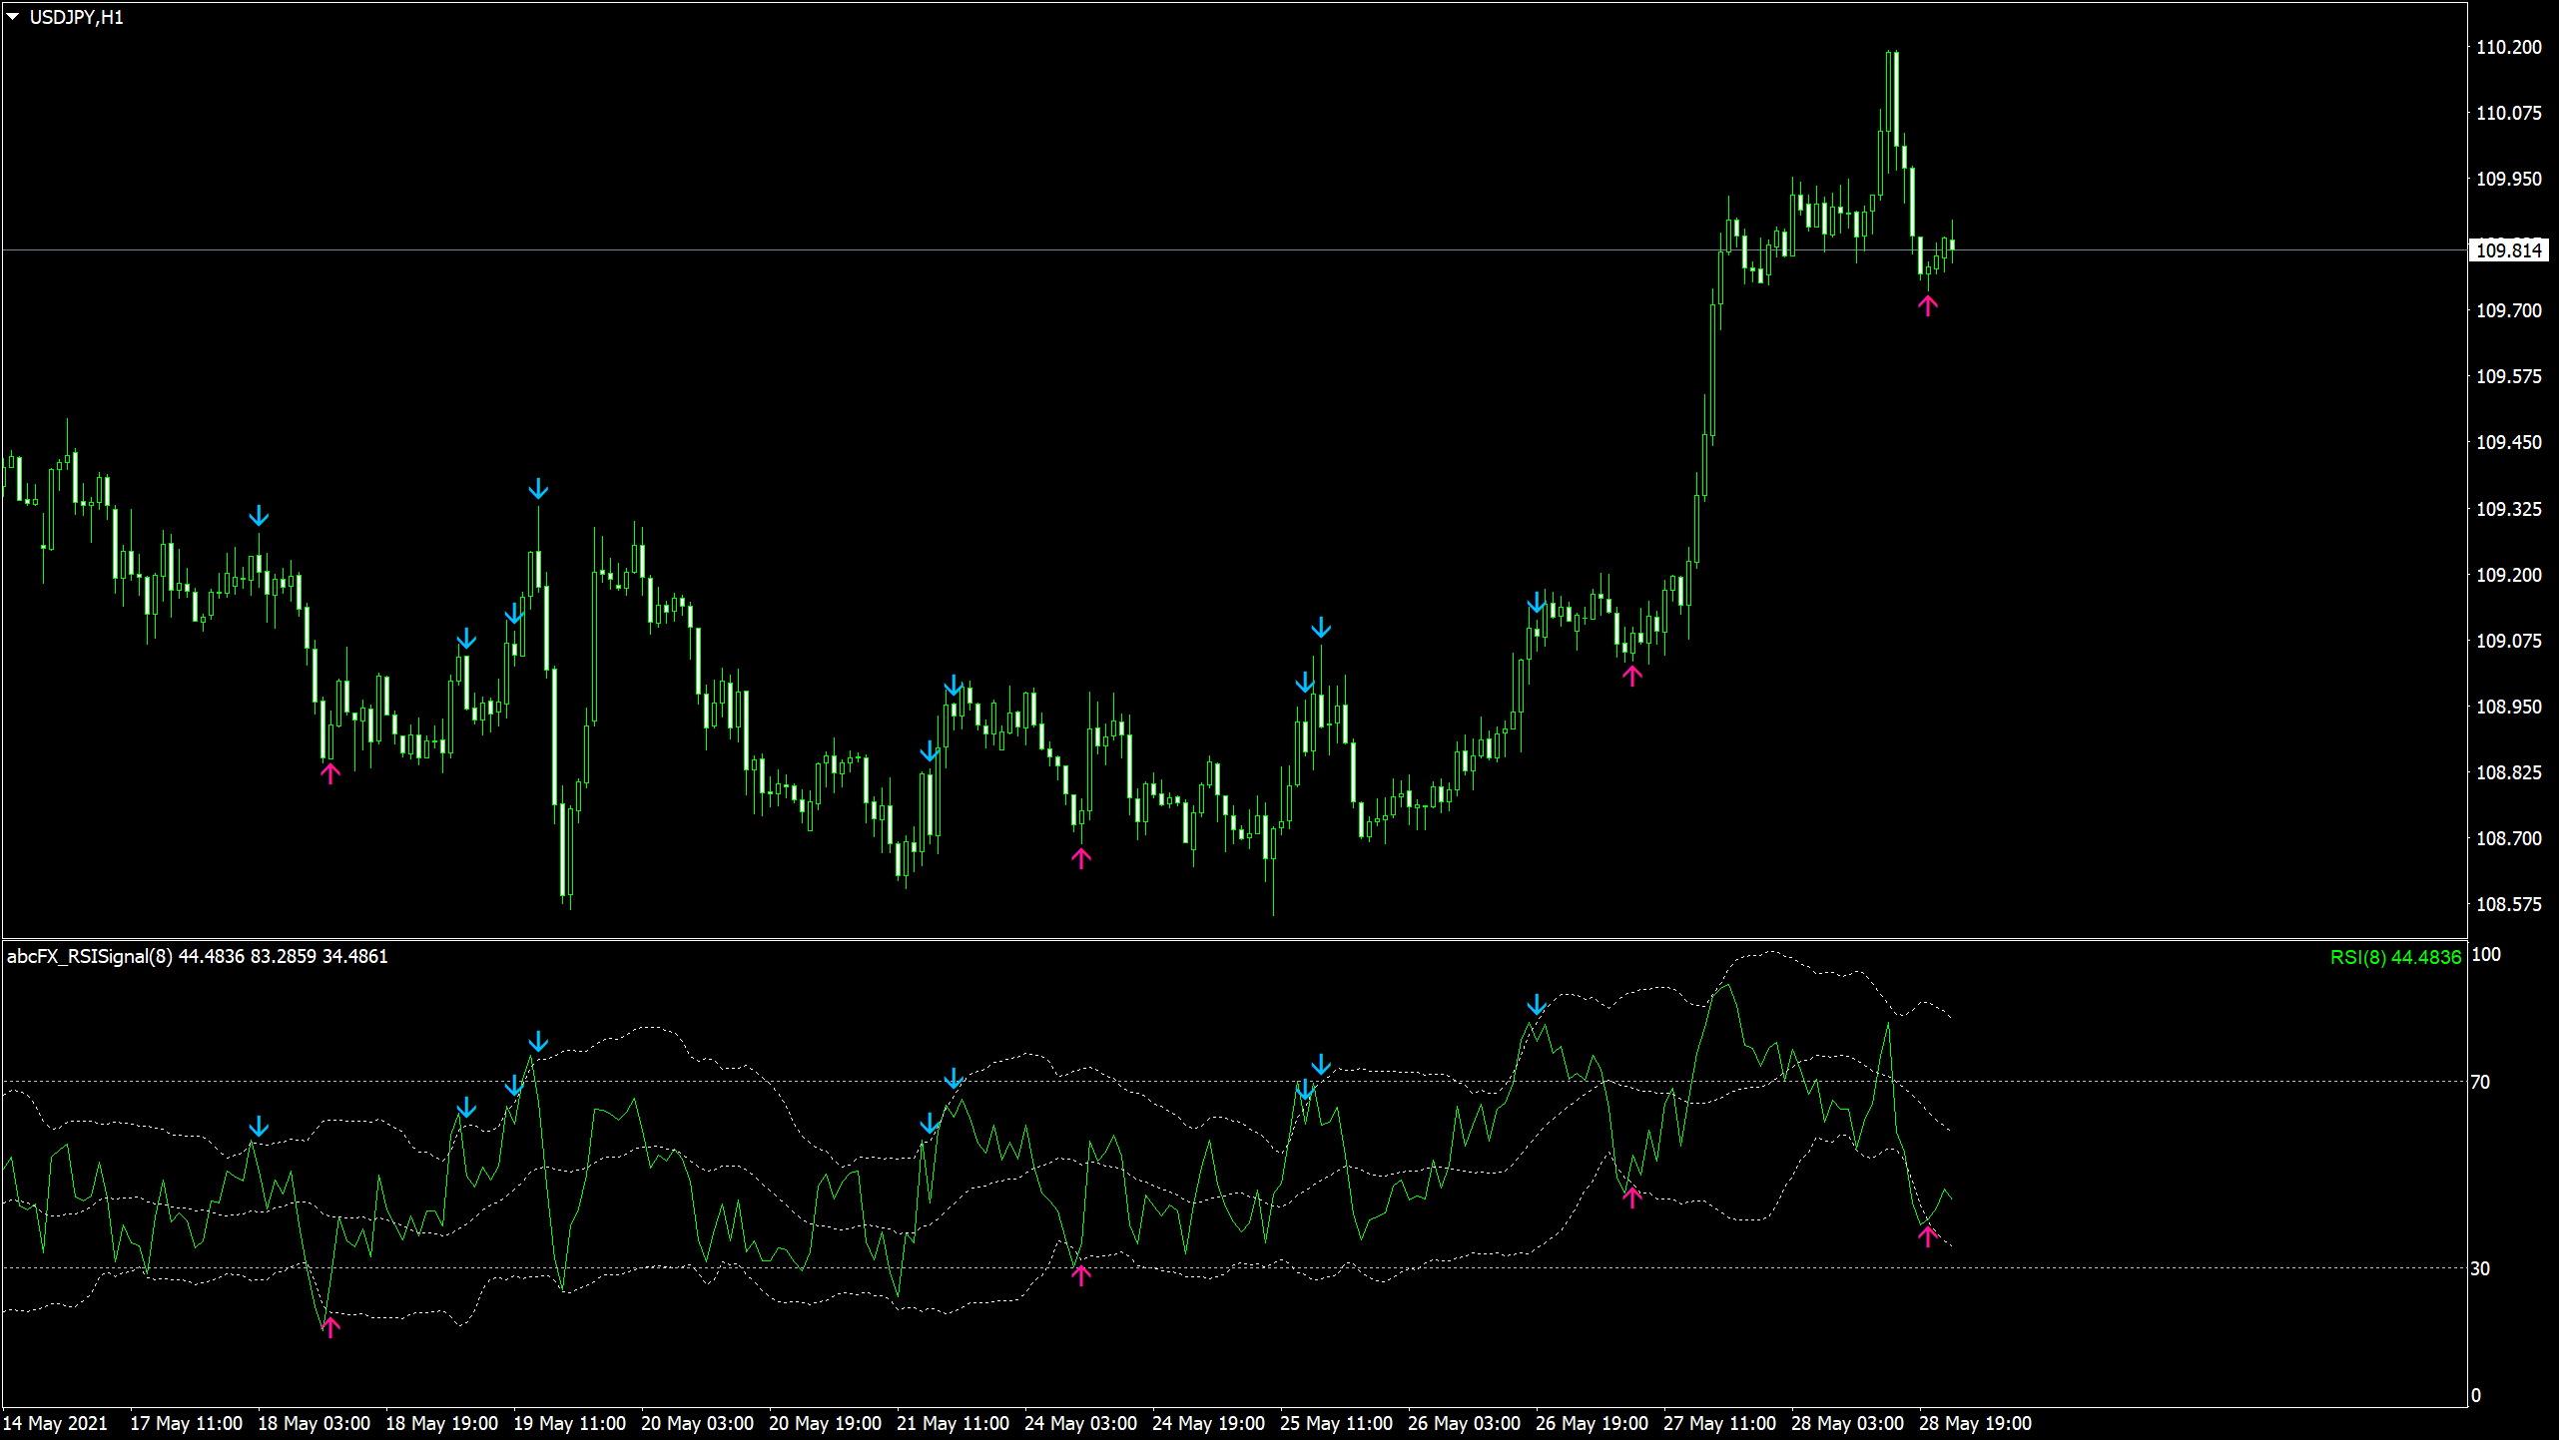The image size is (2559, 1440).
Task: Click the 30 level label on the RSI scale
Action: [2480, 1268]
